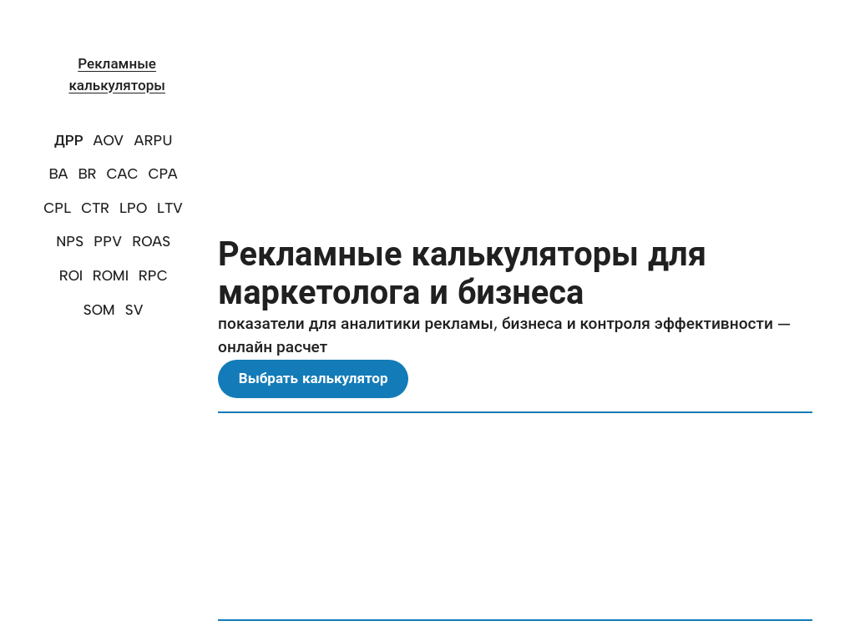The image size is (855, 641).
Task: Click the heading Рекламные калькуляторы для маркетолога и бизнеса
Action: (461, 273)
